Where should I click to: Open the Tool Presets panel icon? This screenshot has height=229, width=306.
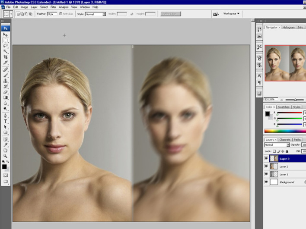259,47
